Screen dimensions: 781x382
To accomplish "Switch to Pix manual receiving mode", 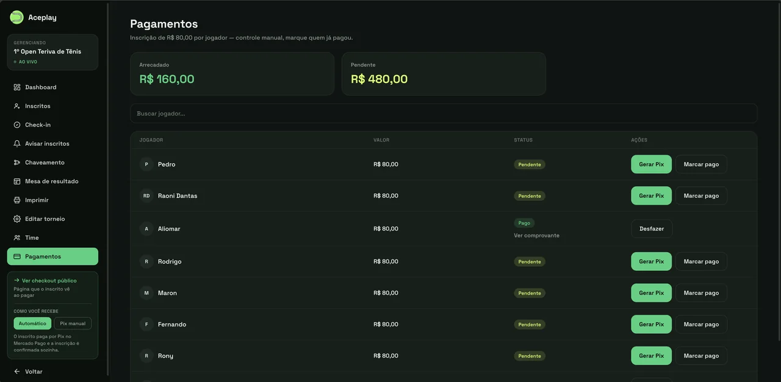I will [x=73, y=323].
